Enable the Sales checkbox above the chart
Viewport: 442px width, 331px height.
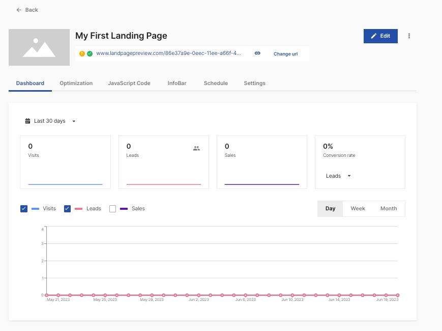112,208
